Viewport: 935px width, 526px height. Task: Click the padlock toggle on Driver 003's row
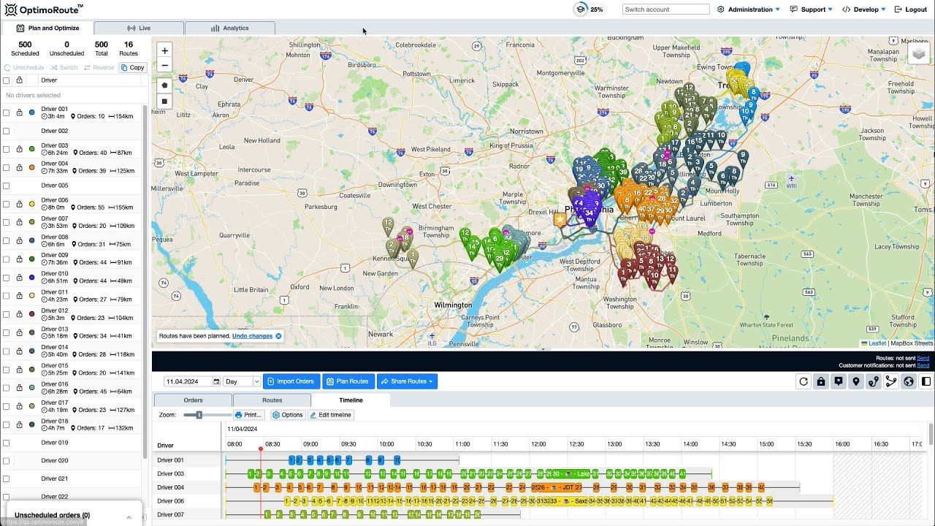(20, 149)
